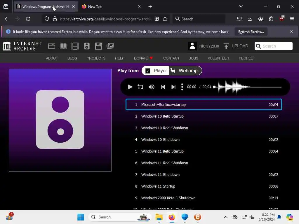Viewport: 299px width, 224px height.
Task: Click the Refresh Firefox button
Action: (251, 32)
